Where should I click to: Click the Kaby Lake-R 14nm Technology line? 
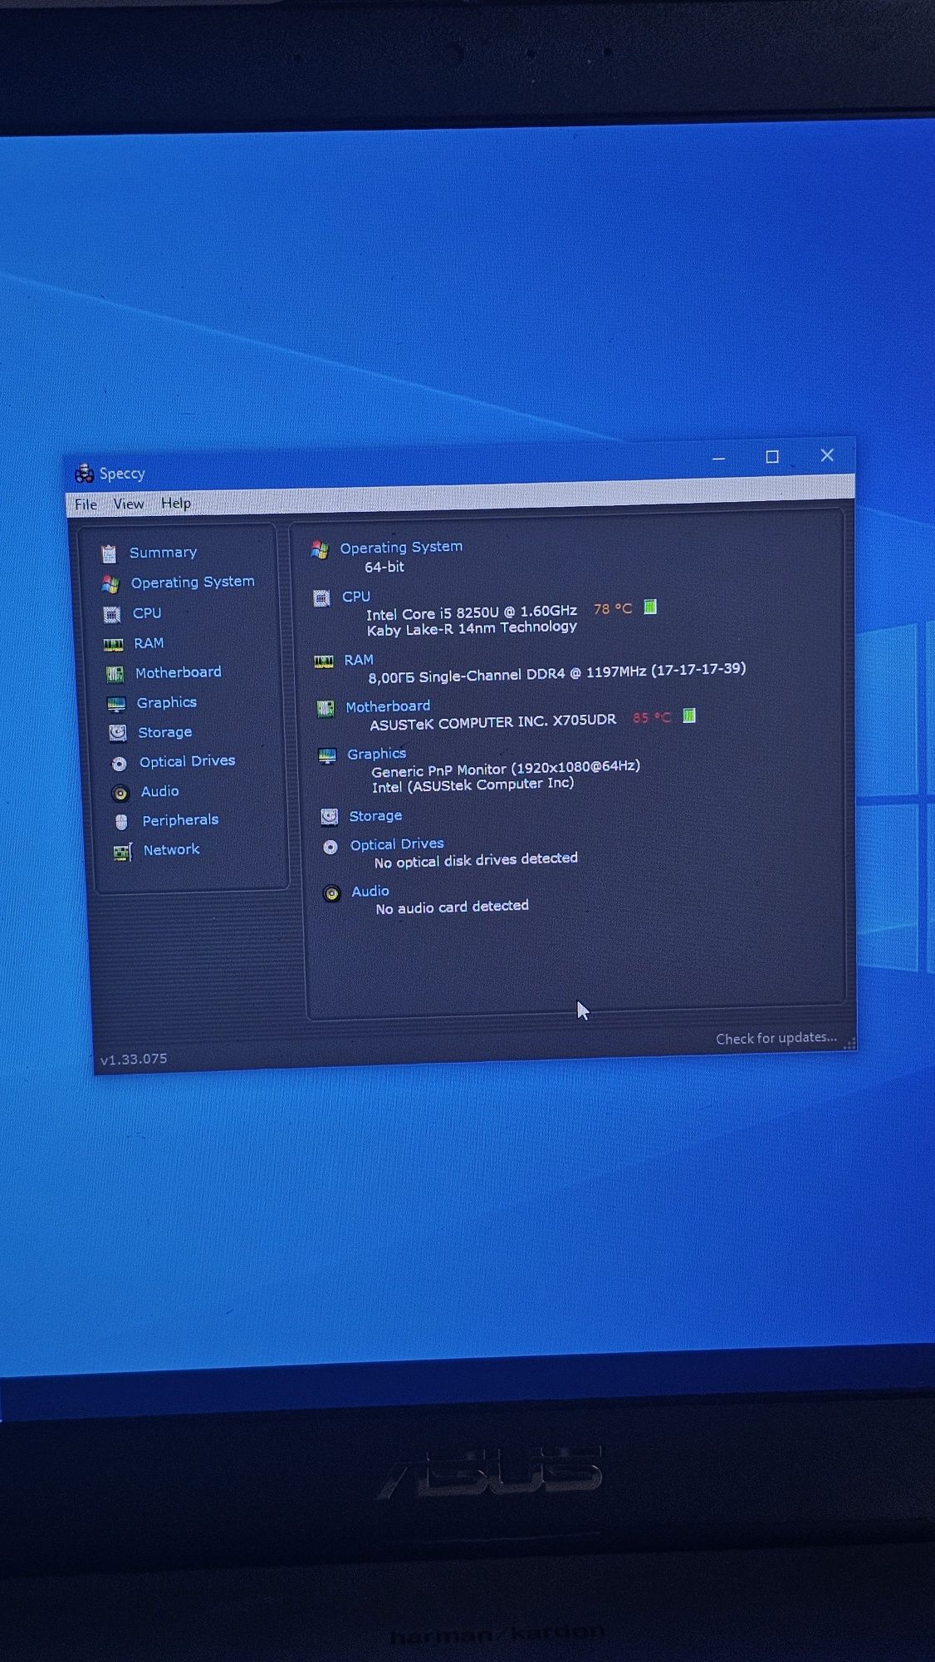472,628
